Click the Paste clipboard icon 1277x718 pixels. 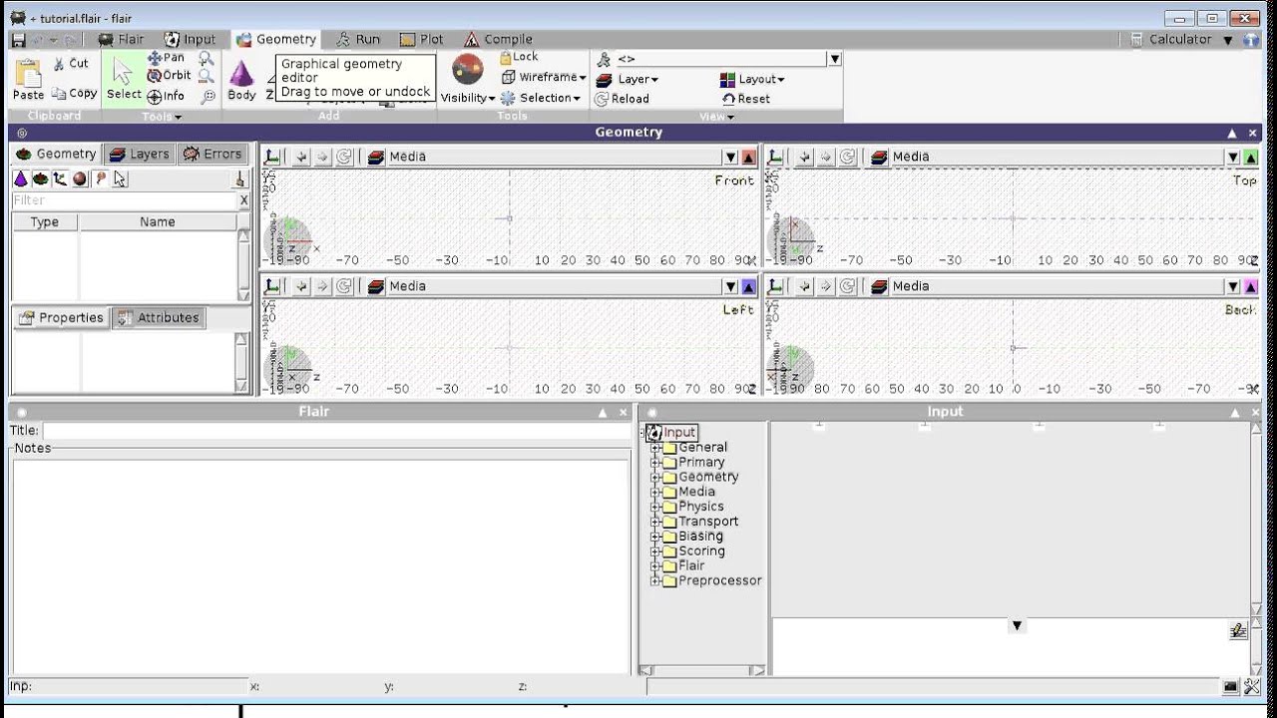(x=28, y=79)
